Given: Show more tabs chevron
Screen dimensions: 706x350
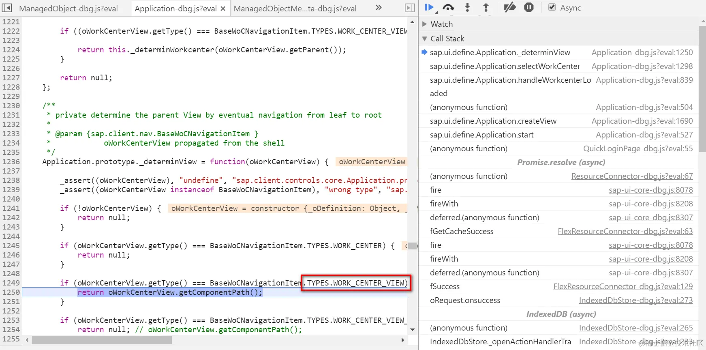Looking at the screenshot, I should click(379, 7).
